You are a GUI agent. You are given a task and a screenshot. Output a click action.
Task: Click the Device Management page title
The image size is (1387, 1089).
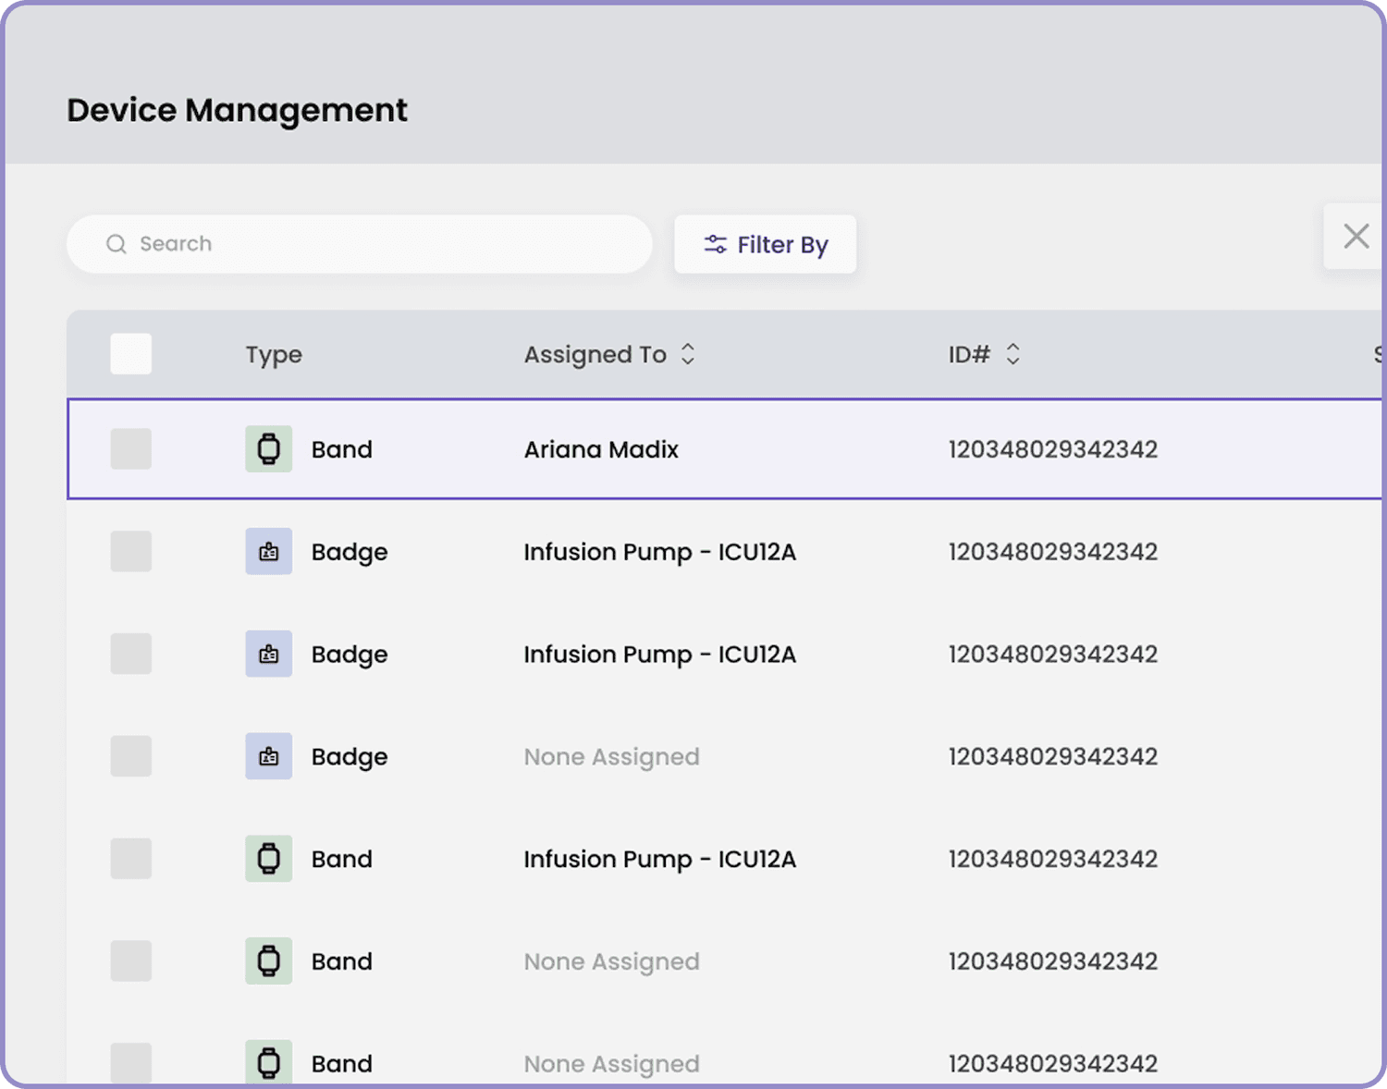[x=237, y=110]
